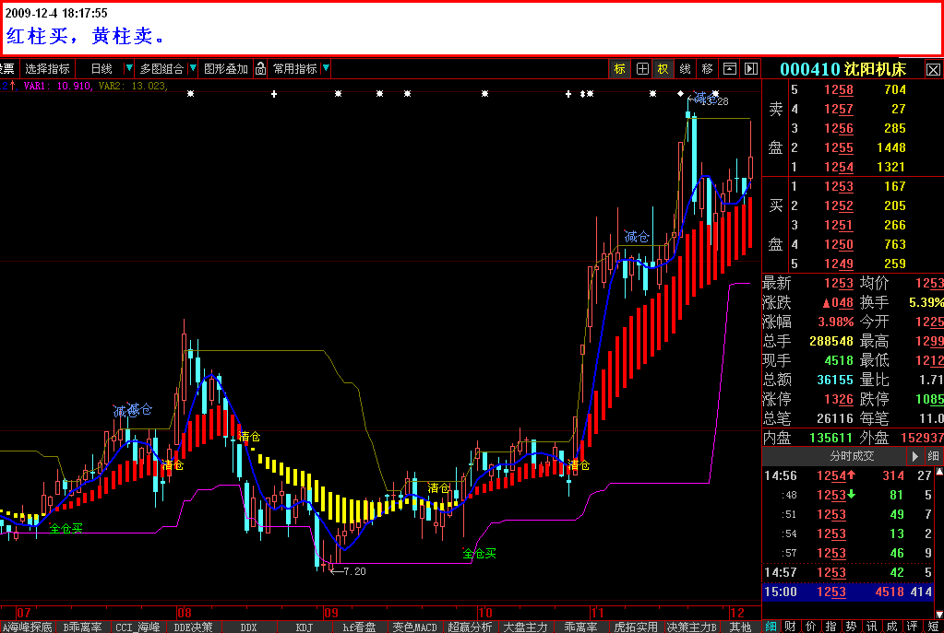Click the green 全仓买 label near October

[480, 553]
